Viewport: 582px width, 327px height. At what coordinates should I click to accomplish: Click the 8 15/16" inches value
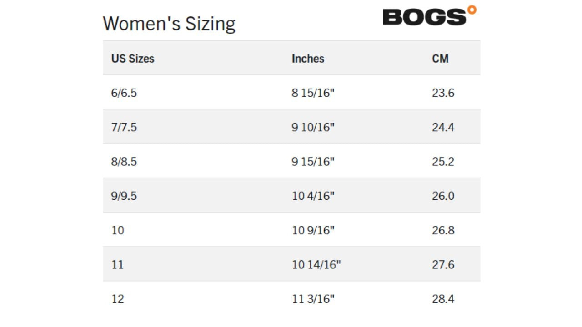click(x=313, y=93)
